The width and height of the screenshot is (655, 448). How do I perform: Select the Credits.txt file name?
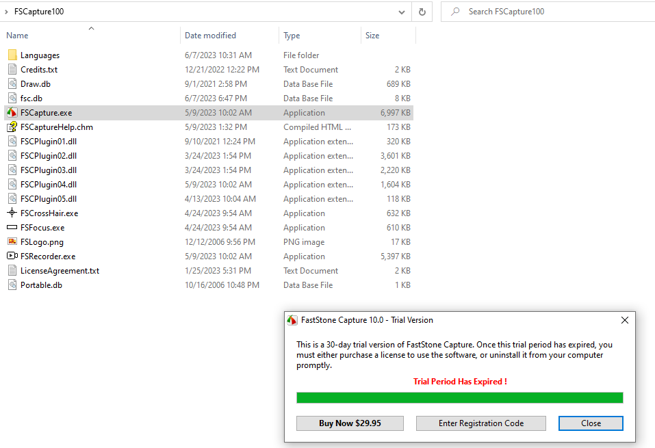point(39,69)
